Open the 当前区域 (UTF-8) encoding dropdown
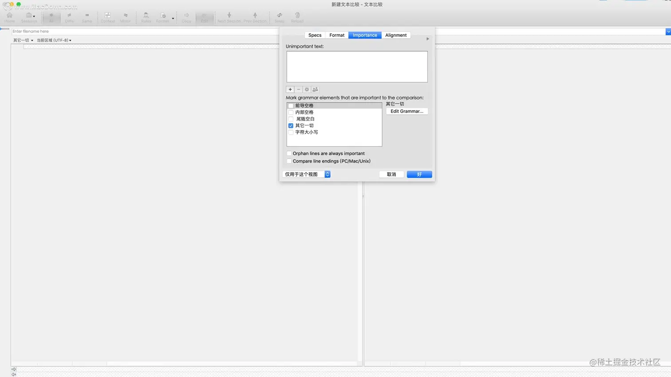This screenshot has width=671, height=377. pyautogui.click(x=54, y=40)
